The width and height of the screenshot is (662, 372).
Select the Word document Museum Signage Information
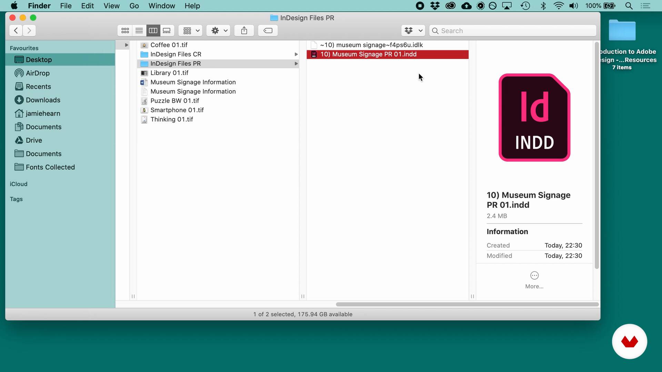pos(218,82)
